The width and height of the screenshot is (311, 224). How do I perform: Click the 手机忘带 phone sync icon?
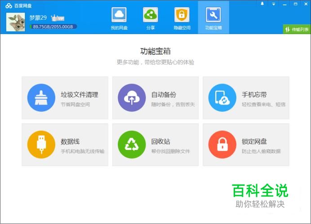pos(222,98)
